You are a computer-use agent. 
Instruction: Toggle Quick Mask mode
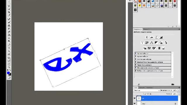(x=9, y=78)
